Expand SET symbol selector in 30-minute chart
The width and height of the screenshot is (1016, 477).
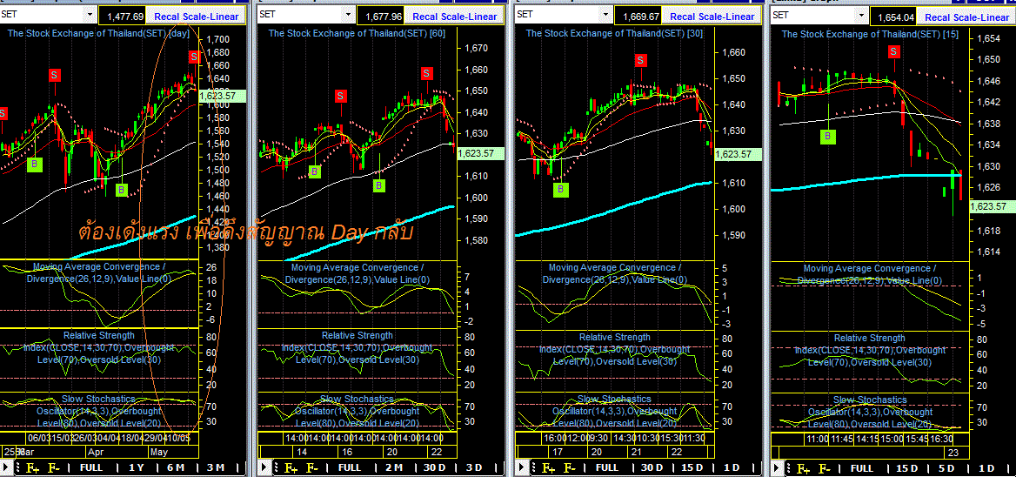(x=607, y=14)
